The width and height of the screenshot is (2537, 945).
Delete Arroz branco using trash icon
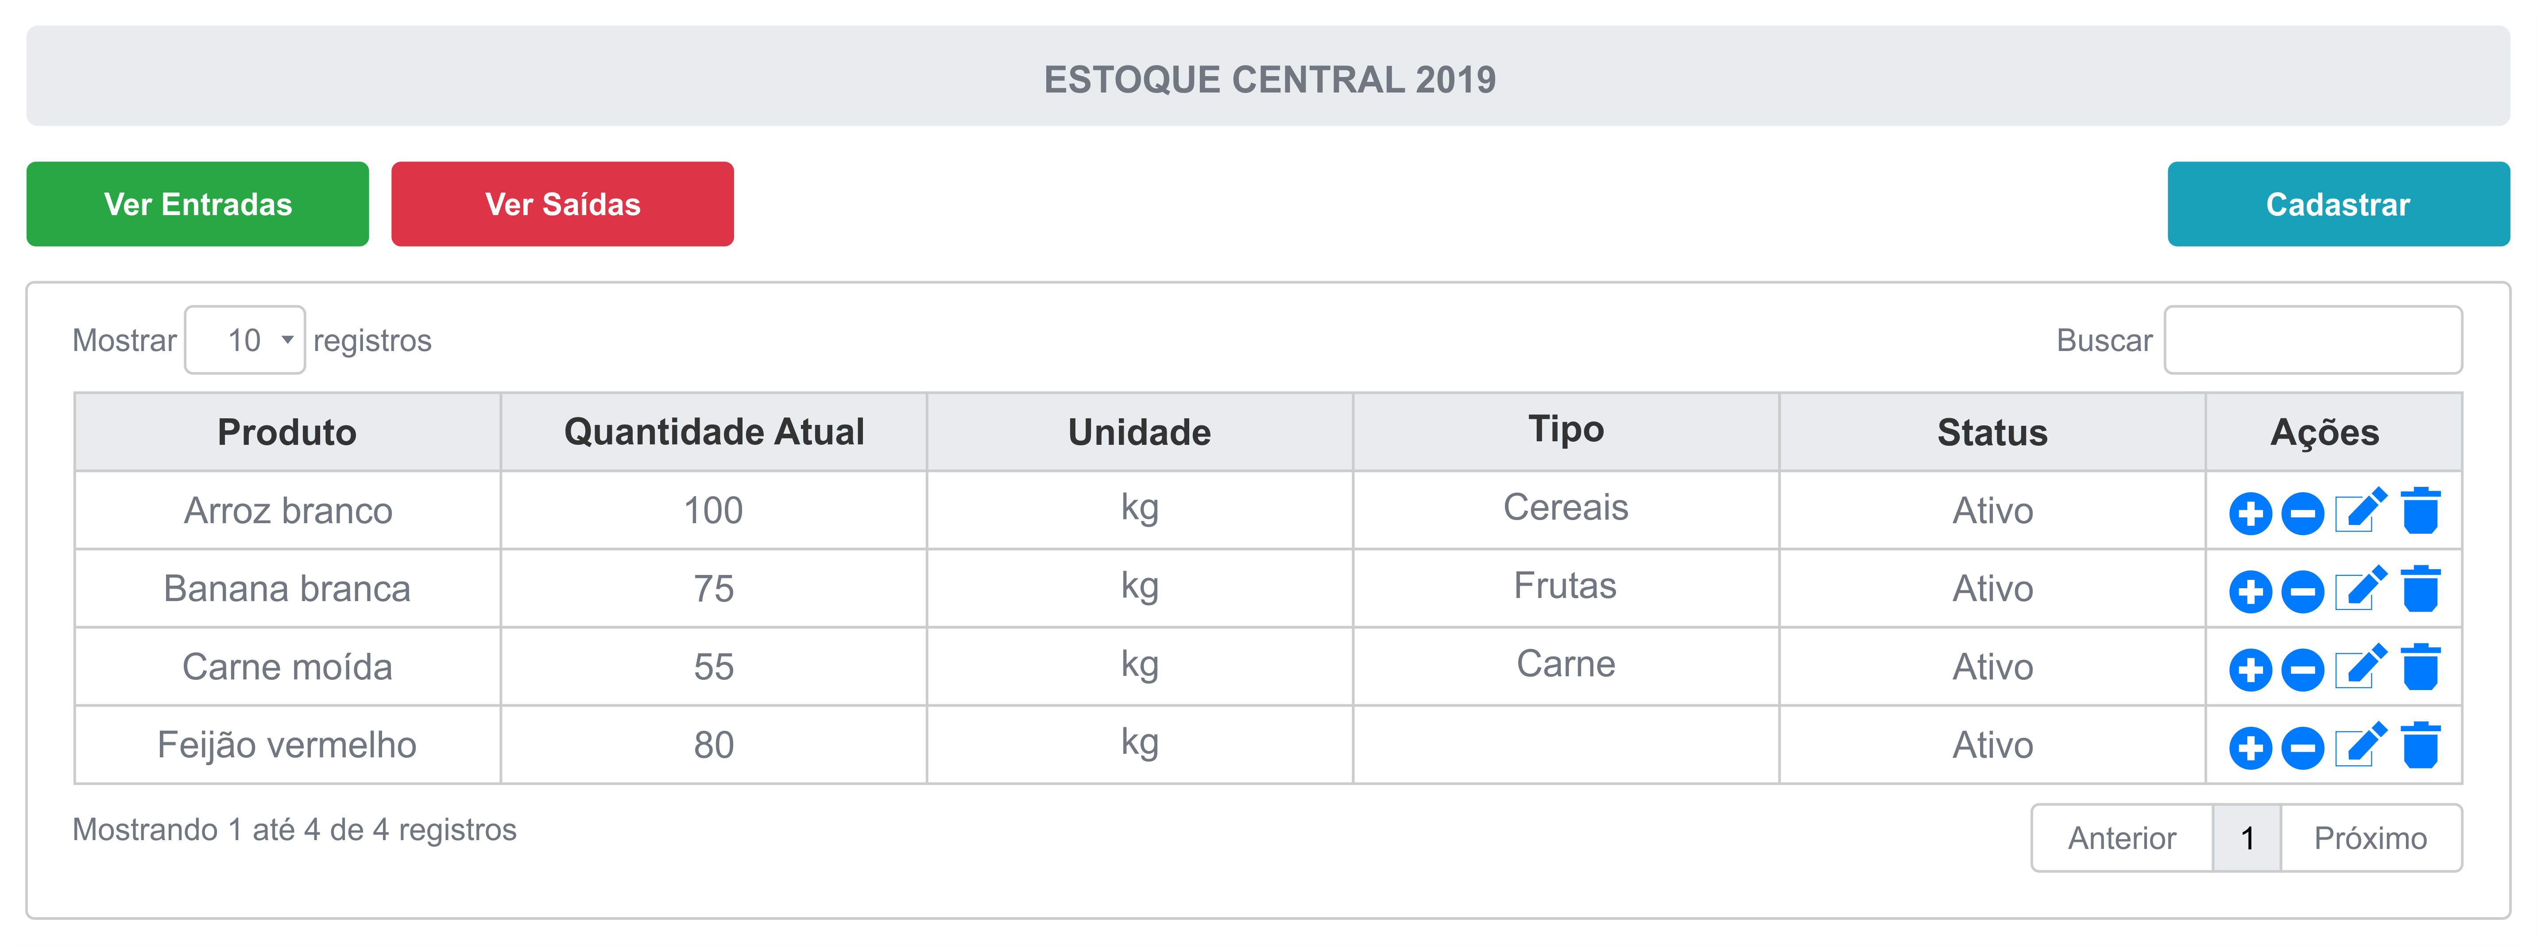2420,510
